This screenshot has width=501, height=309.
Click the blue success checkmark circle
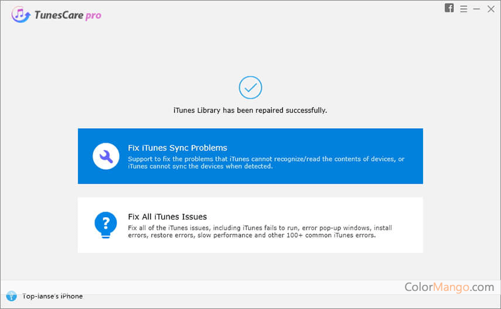click(x=250, y=88)
